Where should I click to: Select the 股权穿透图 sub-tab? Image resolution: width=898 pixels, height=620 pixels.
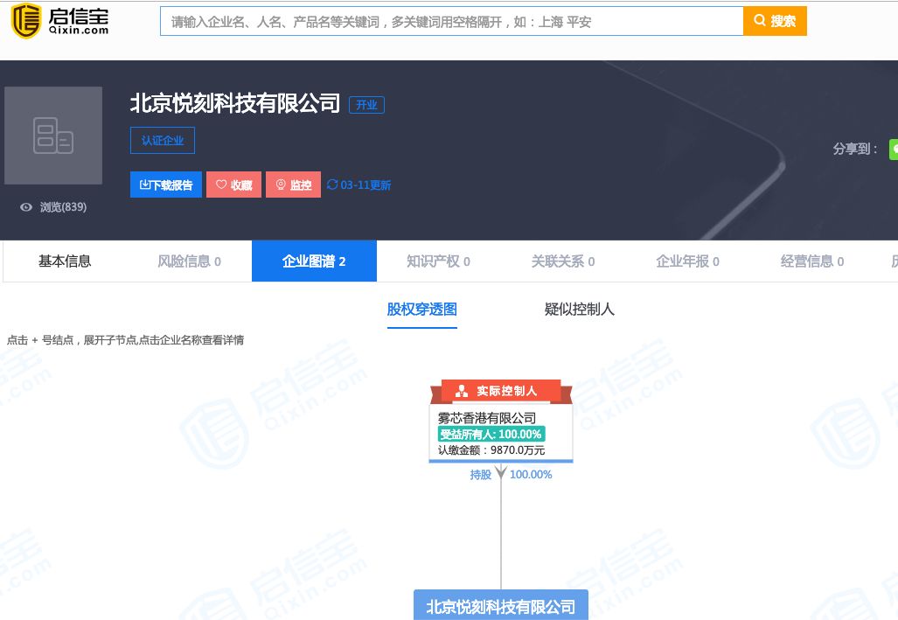coord(422,310)
